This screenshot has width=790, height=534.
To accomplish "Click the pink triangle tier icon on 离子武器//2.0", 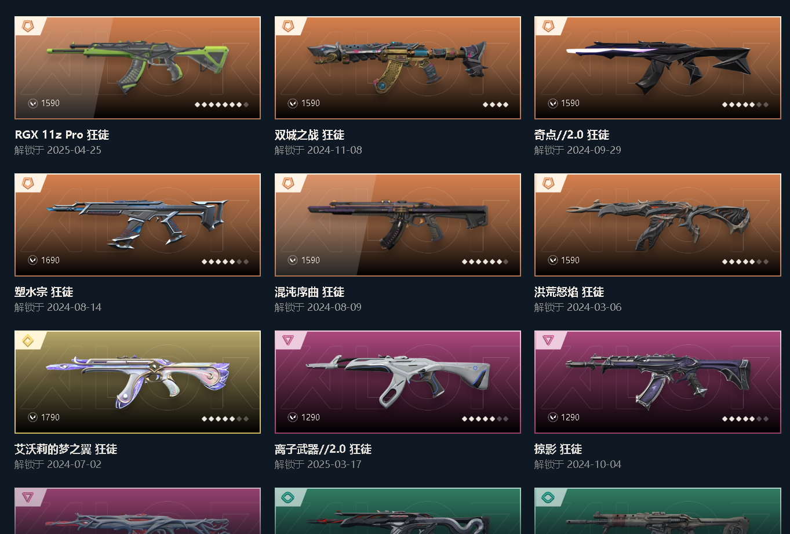I will (288, 340).
